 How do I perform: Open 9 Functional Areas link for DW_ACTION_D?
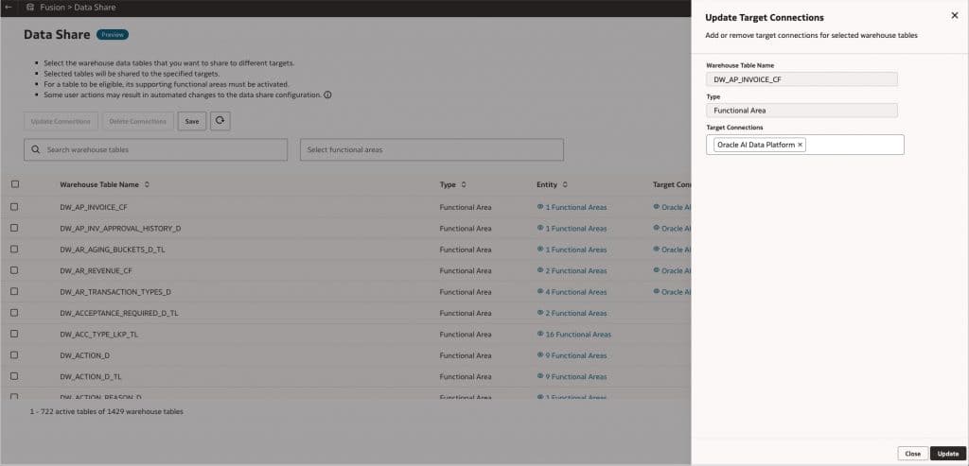tap(576, 355)
